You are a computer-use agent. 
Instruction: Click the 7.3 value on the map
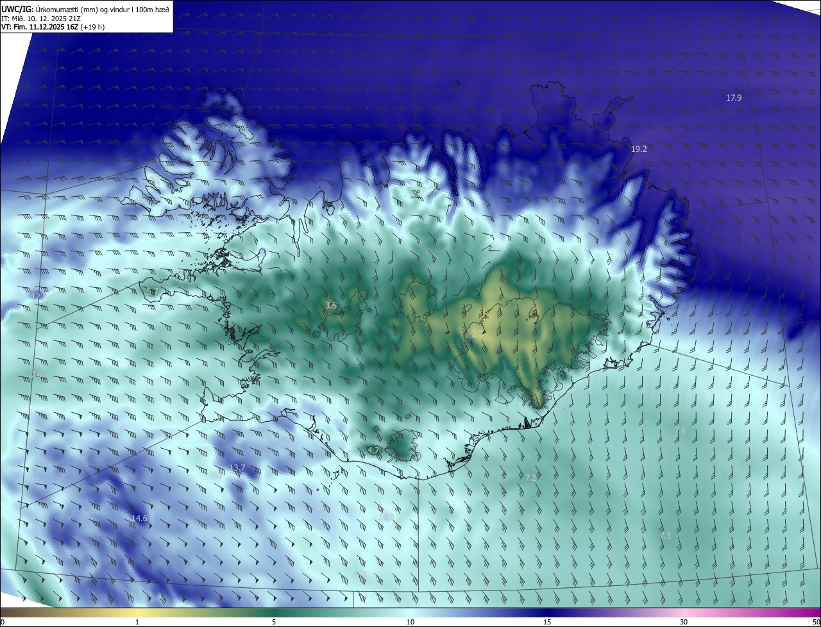click(x=665, y=535)
